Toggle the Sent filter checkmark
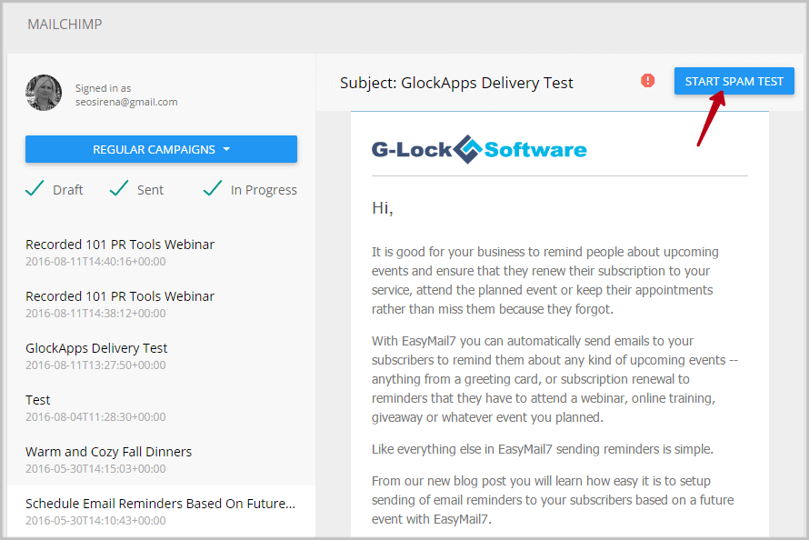Viewport: 809px width, 540px height. tap(119, 189)
